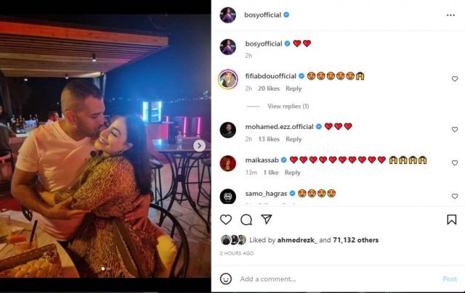Click the Post button
This screenshot has height=293, width=465.
click(x=450, y=278)
